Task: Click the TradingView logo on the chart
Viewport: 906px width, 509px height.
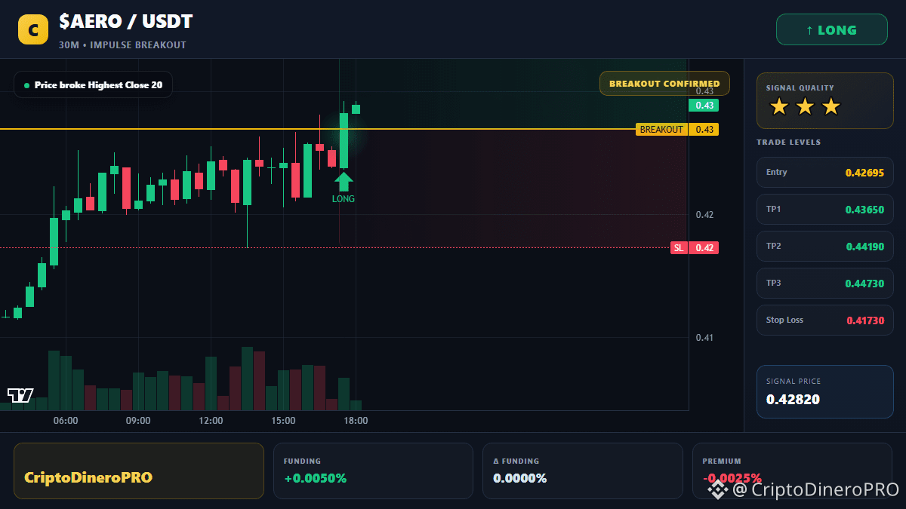Action: point(20,395)
